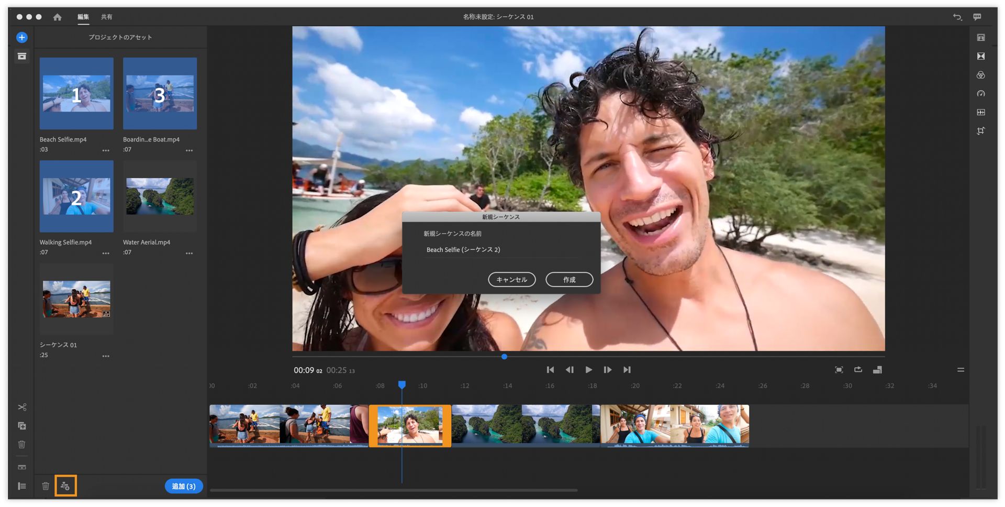Open the Crop and Transform panel icon
The width and height of the screenshot is (1005, 507).
coord(981,131)
